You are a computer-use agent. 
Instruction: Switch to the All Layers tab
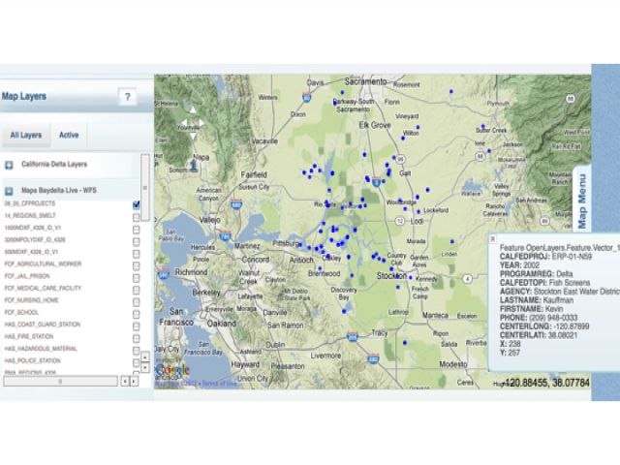point(26,136)
